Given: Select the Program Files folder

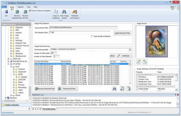Looking at the screenshot, I should point(21,43).
